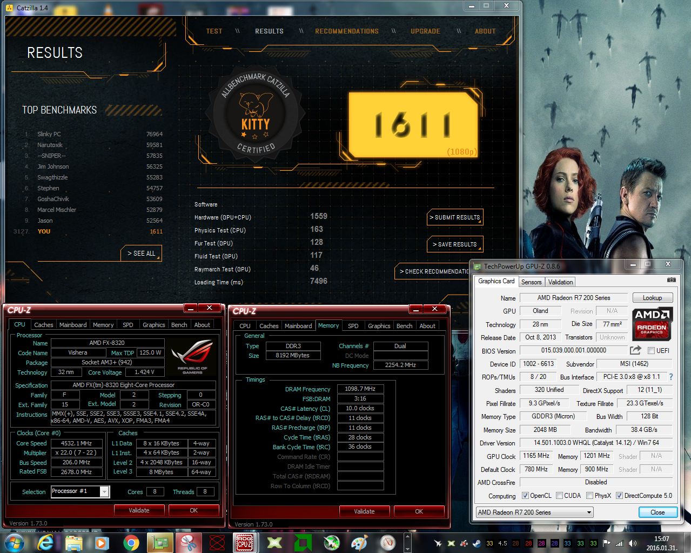
Task: Open the UPGRADE section in Catzilla
Action: pos(425,31)
